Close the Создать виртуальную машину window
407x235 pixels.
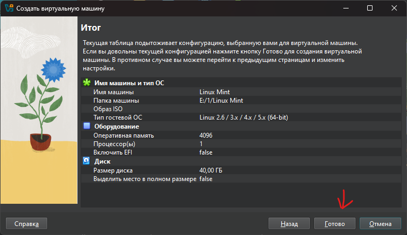click(x=394, y=8)
